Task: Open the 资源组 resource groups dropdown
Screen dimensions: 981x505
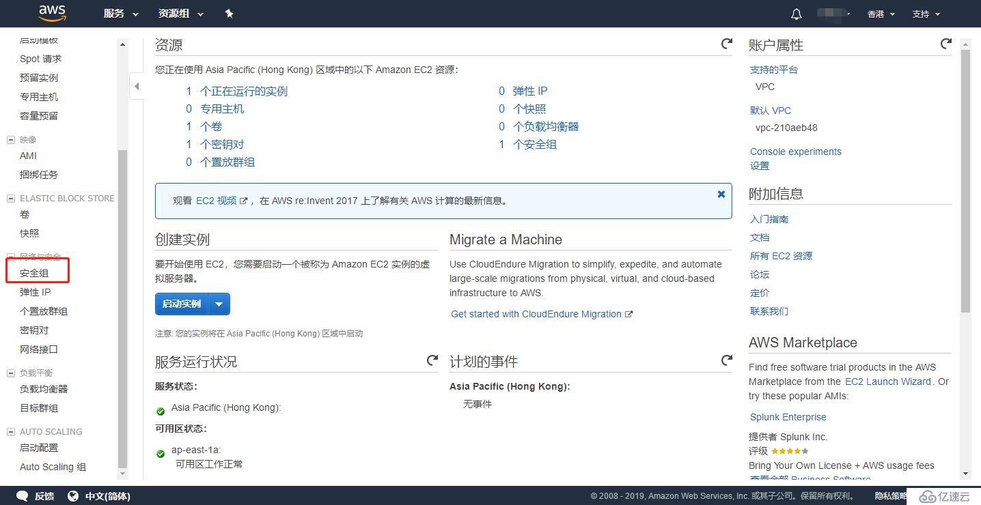Action: pyautogui.click(x=181, y=14)
